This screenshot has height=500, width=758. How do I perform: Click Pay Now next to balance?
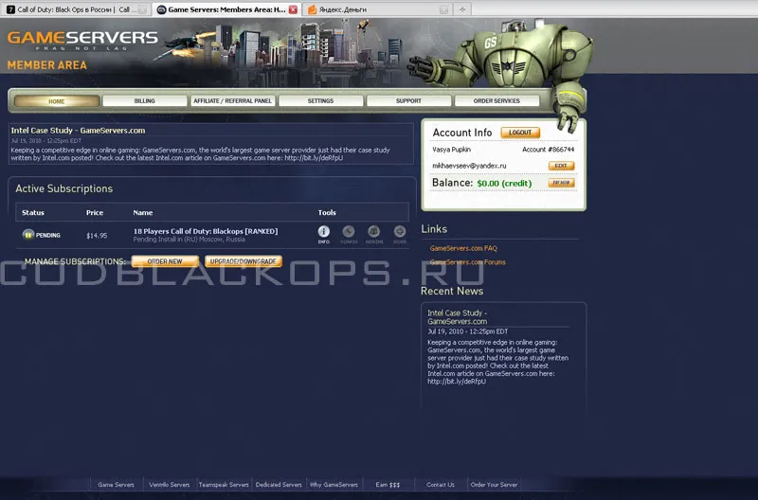coord(561,183)
